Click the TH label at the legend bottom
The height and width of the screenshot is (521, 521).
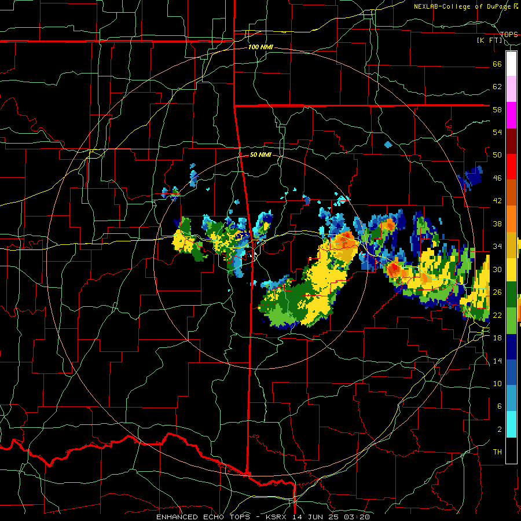point(497,452)
